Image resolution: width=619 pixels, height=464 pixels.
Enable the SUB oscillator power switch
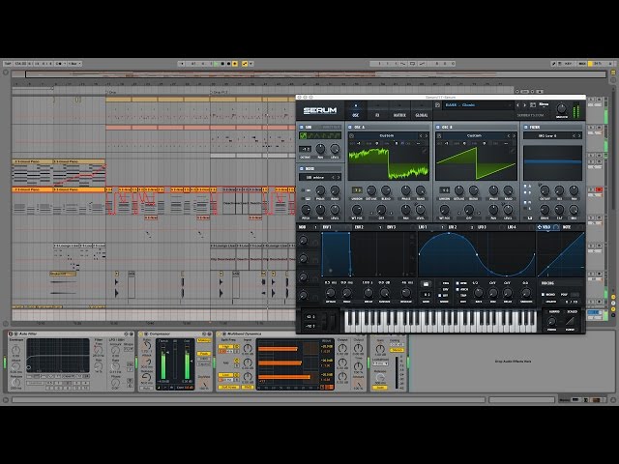(301, 127)
